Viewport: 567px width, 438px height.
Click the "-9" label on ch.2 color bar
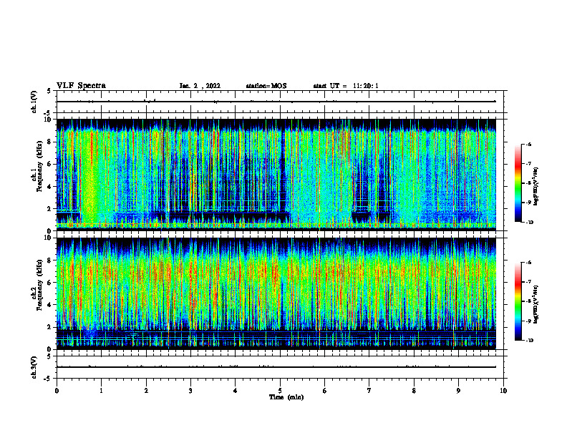pos(528,321)
